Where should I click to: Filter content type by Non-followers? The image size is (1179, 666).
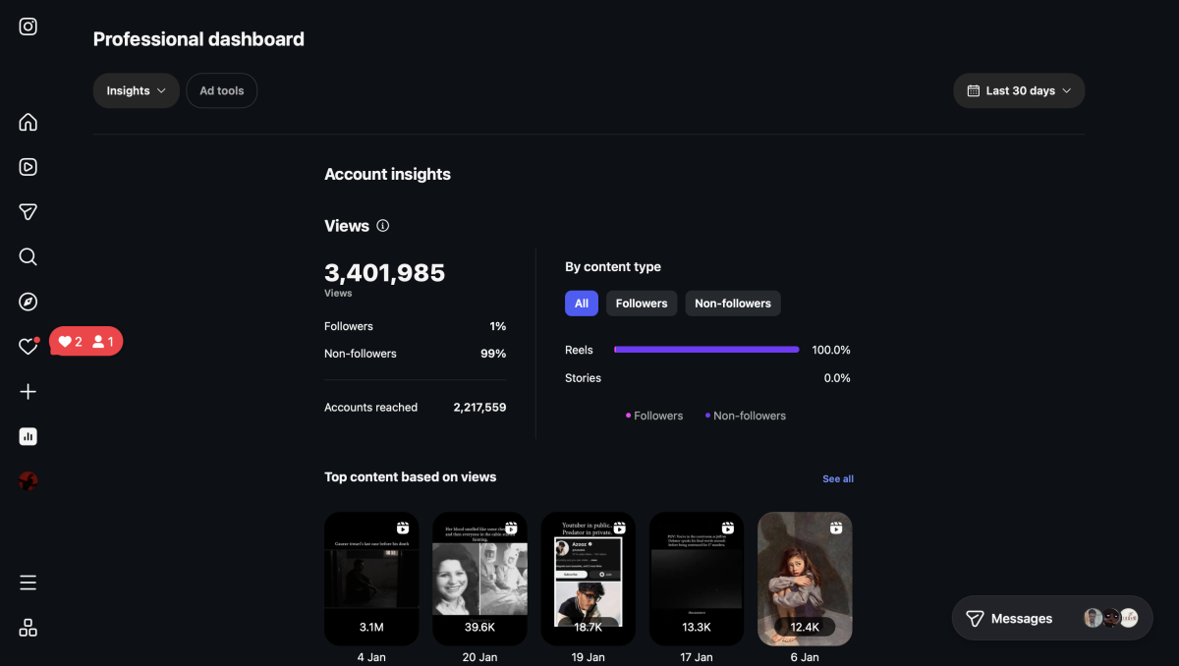tap(733, 304)
